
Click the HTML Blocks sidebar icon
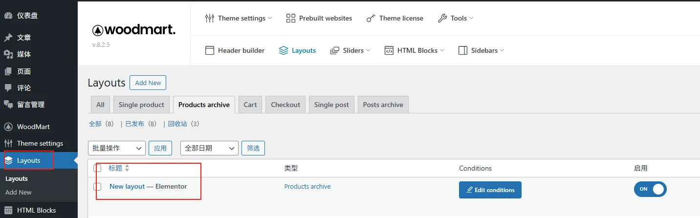[8, 210]
